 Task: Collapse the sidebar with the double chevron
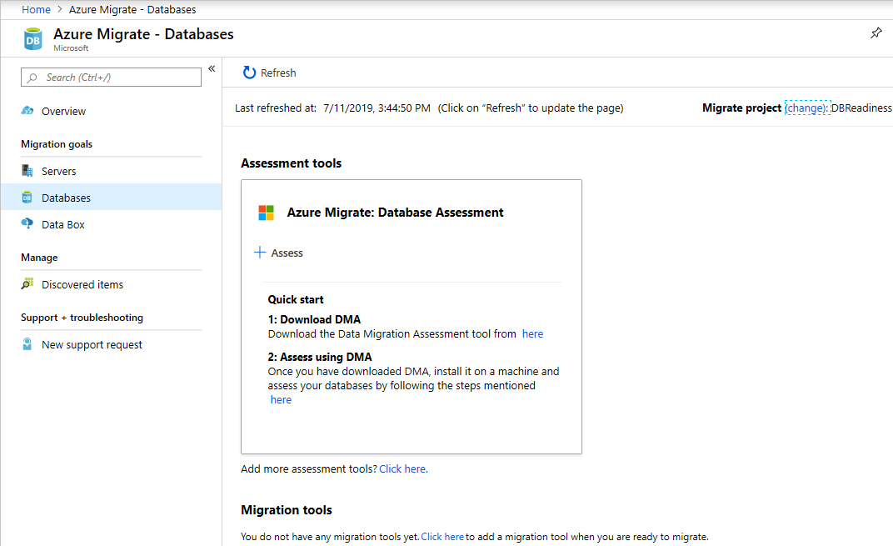click(x=212, y=68)
